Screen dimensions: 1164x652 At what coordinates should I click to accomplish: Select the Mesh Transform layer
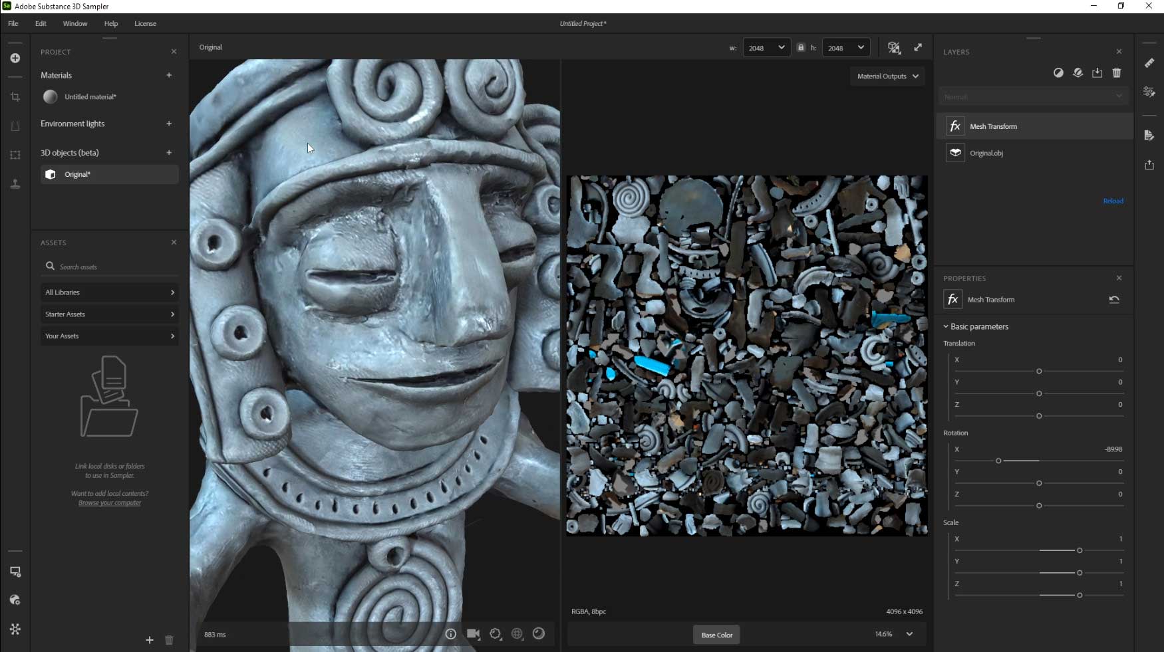click(1034, 126)
